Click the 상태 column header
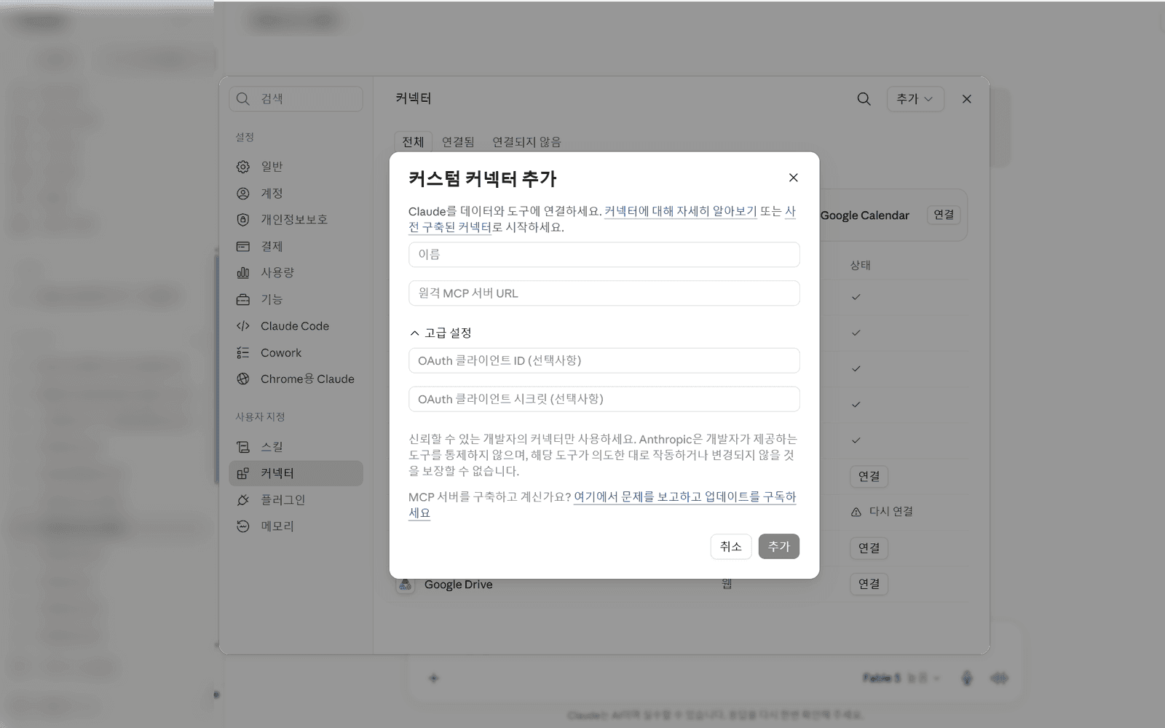The image size is (1165, 728). coord(861,266)
